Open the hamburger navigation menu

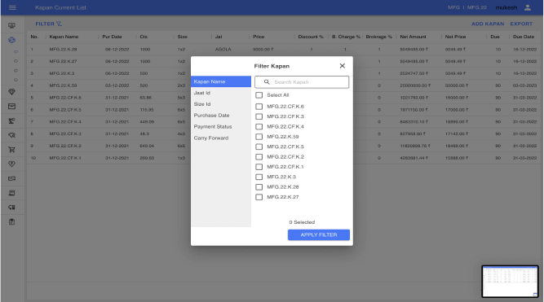[x=12, y=7]
